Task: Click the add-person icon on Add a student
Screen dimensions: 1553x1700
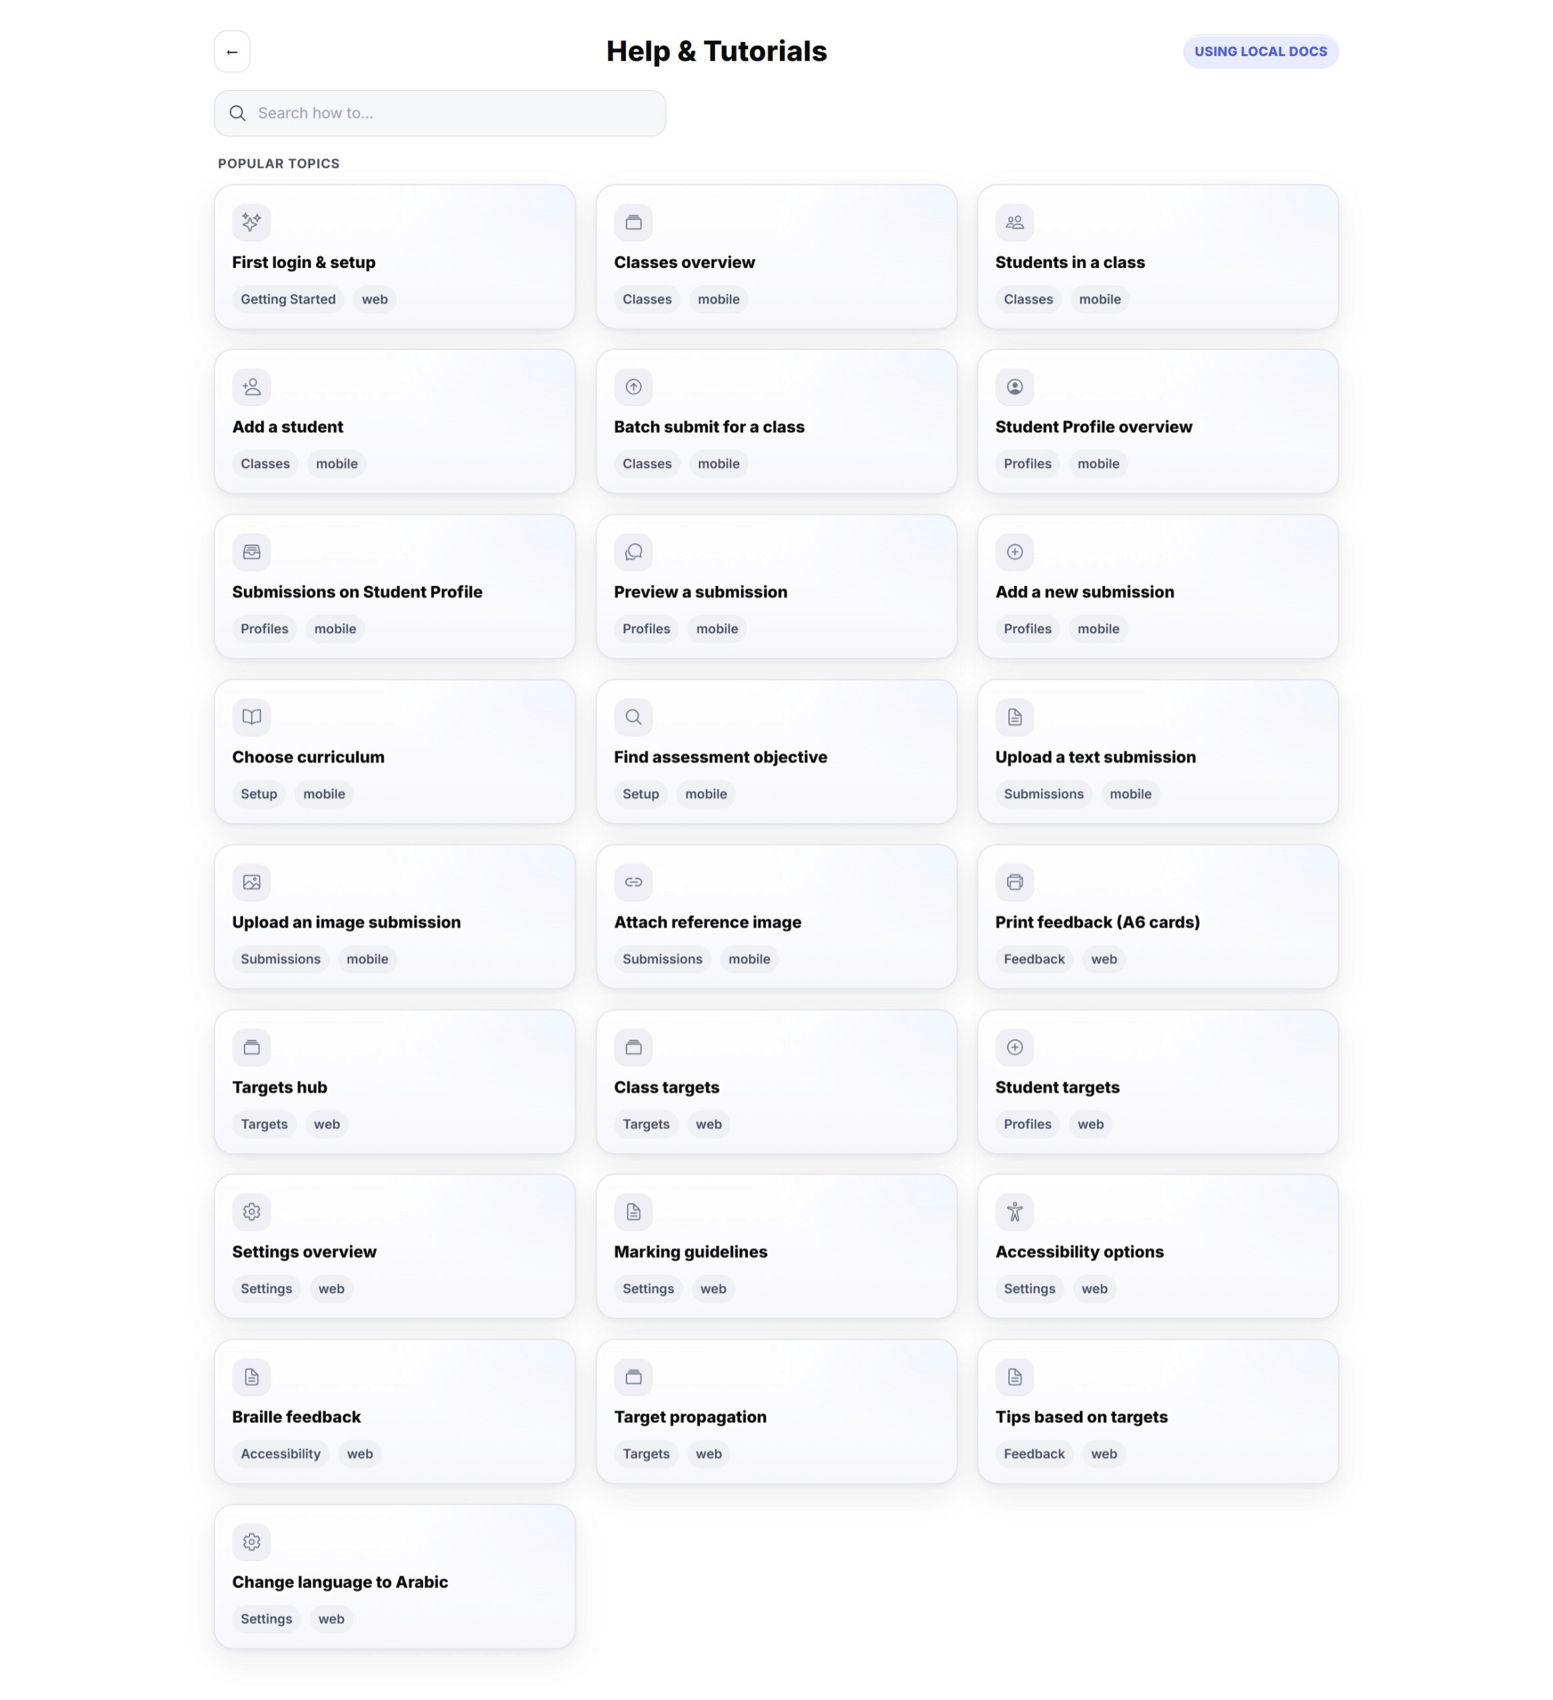Action: pyautogui.click(x=251, y=387)
